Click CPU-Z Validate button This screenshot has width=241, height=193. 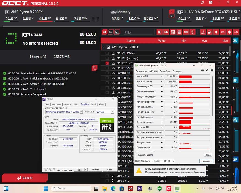tap(95, 170)
